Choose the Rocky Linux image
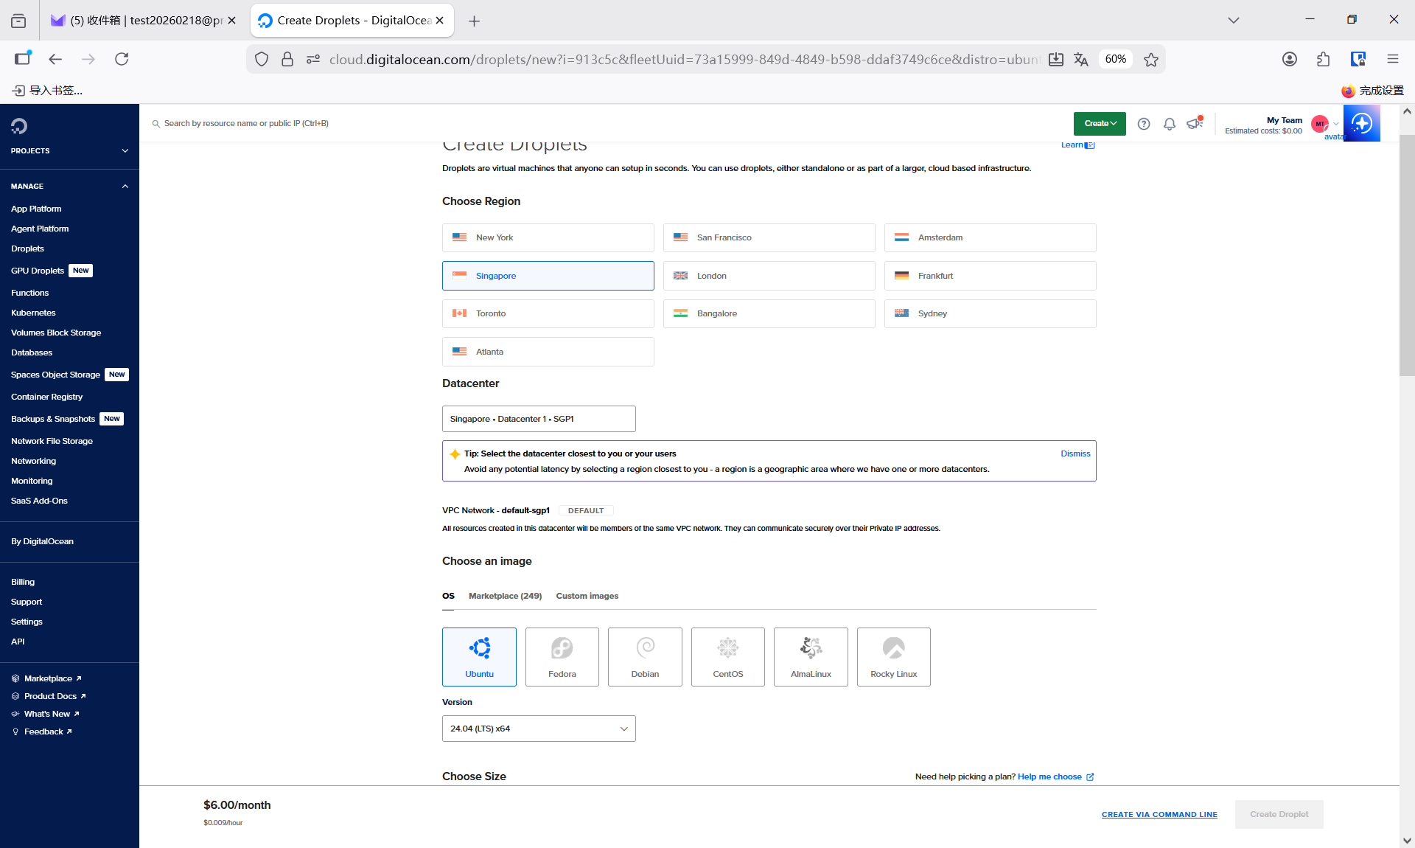The height and width of the screenshot is (848, 1415). pyautogui.click(x=893, y=656)
